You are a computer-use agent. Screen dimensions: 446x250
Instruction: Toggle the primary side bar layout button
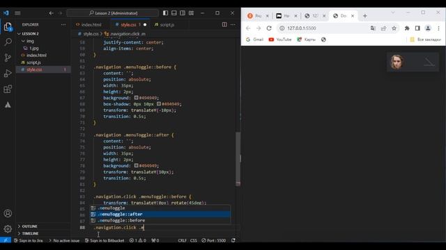coord(166,13)
